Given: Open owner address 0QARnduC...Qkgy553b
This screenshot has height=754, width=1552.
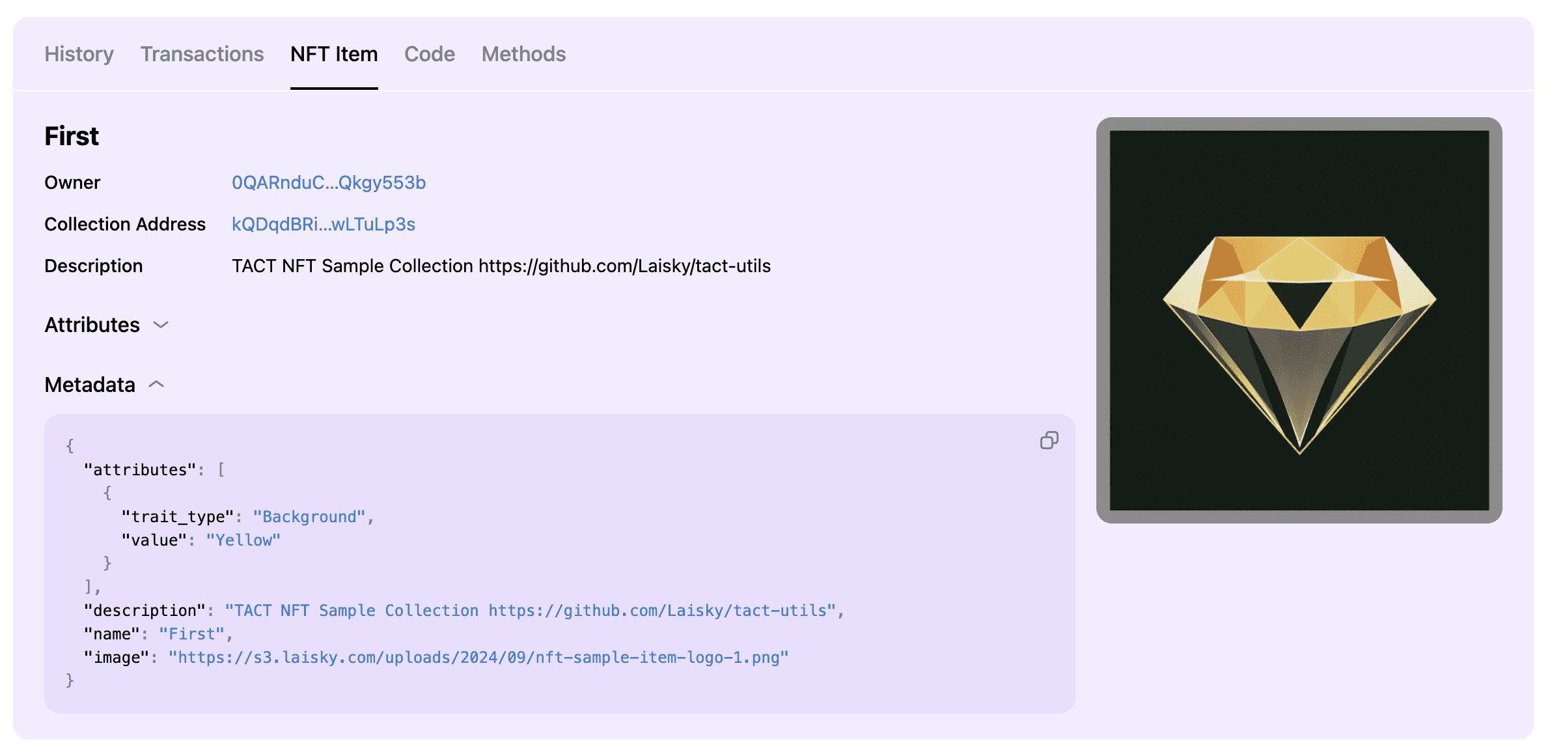Looking at the screenshot, I should coord(329,183).
